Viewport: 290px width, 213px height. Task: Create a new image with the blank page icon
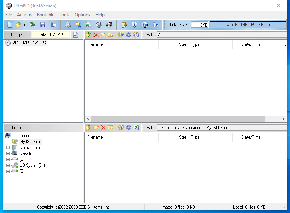[10, 25]
